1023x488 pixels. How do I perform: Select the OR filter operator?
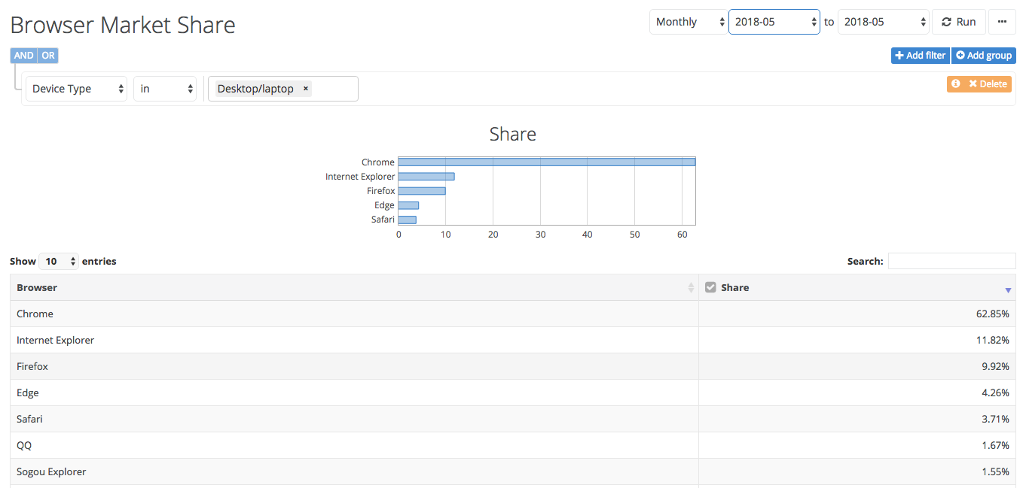tap(48, 56)
